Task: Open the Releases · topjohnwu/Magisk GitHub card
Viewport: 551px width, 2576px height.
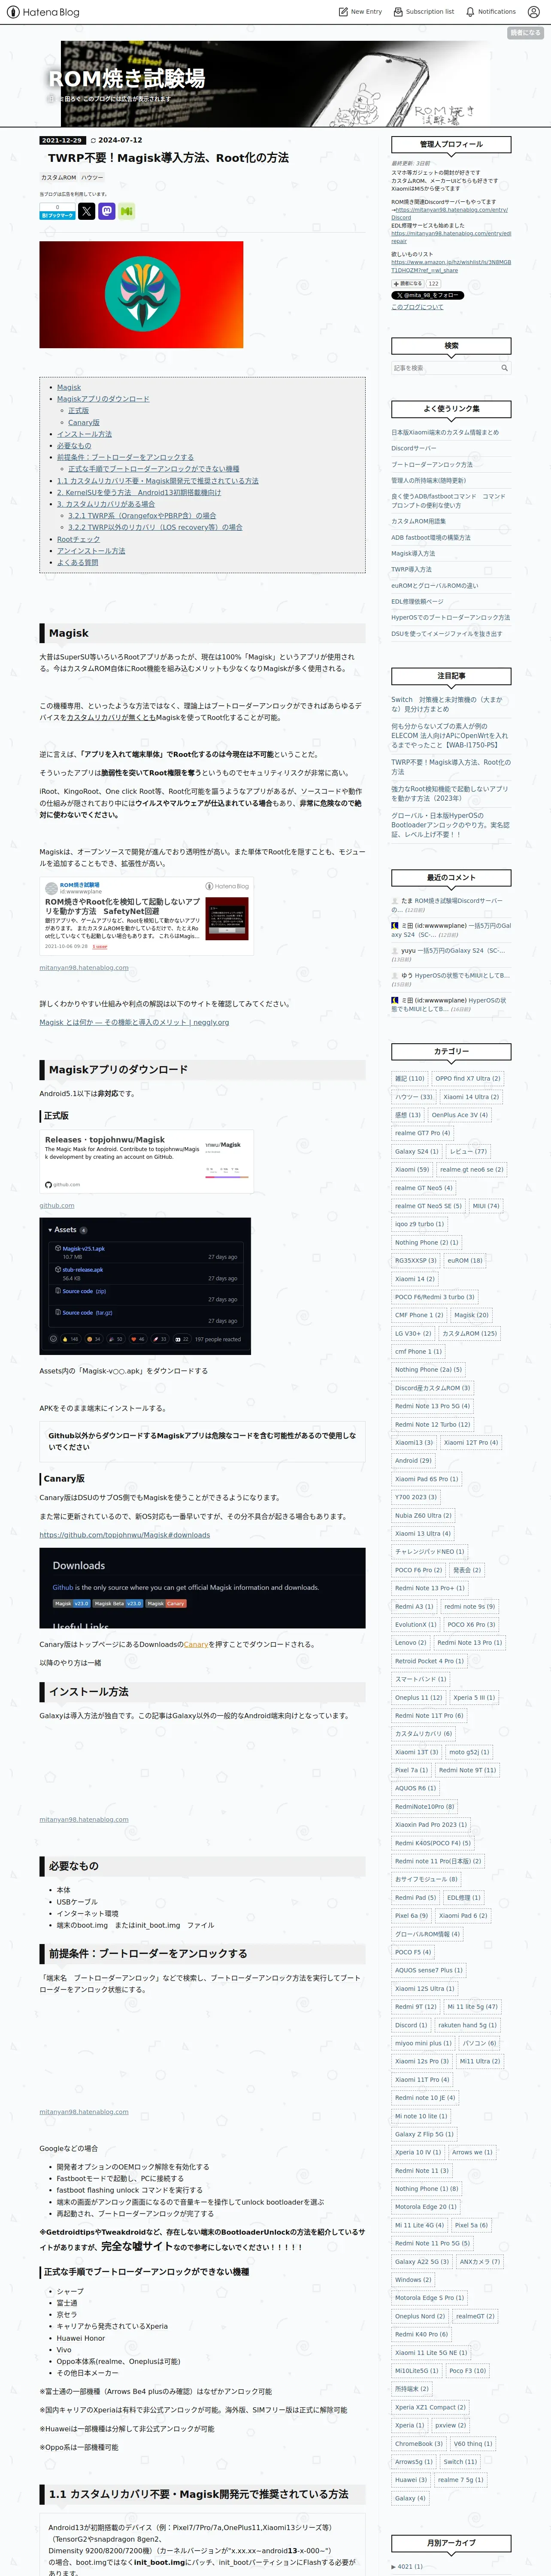Action: point(147,1161)
